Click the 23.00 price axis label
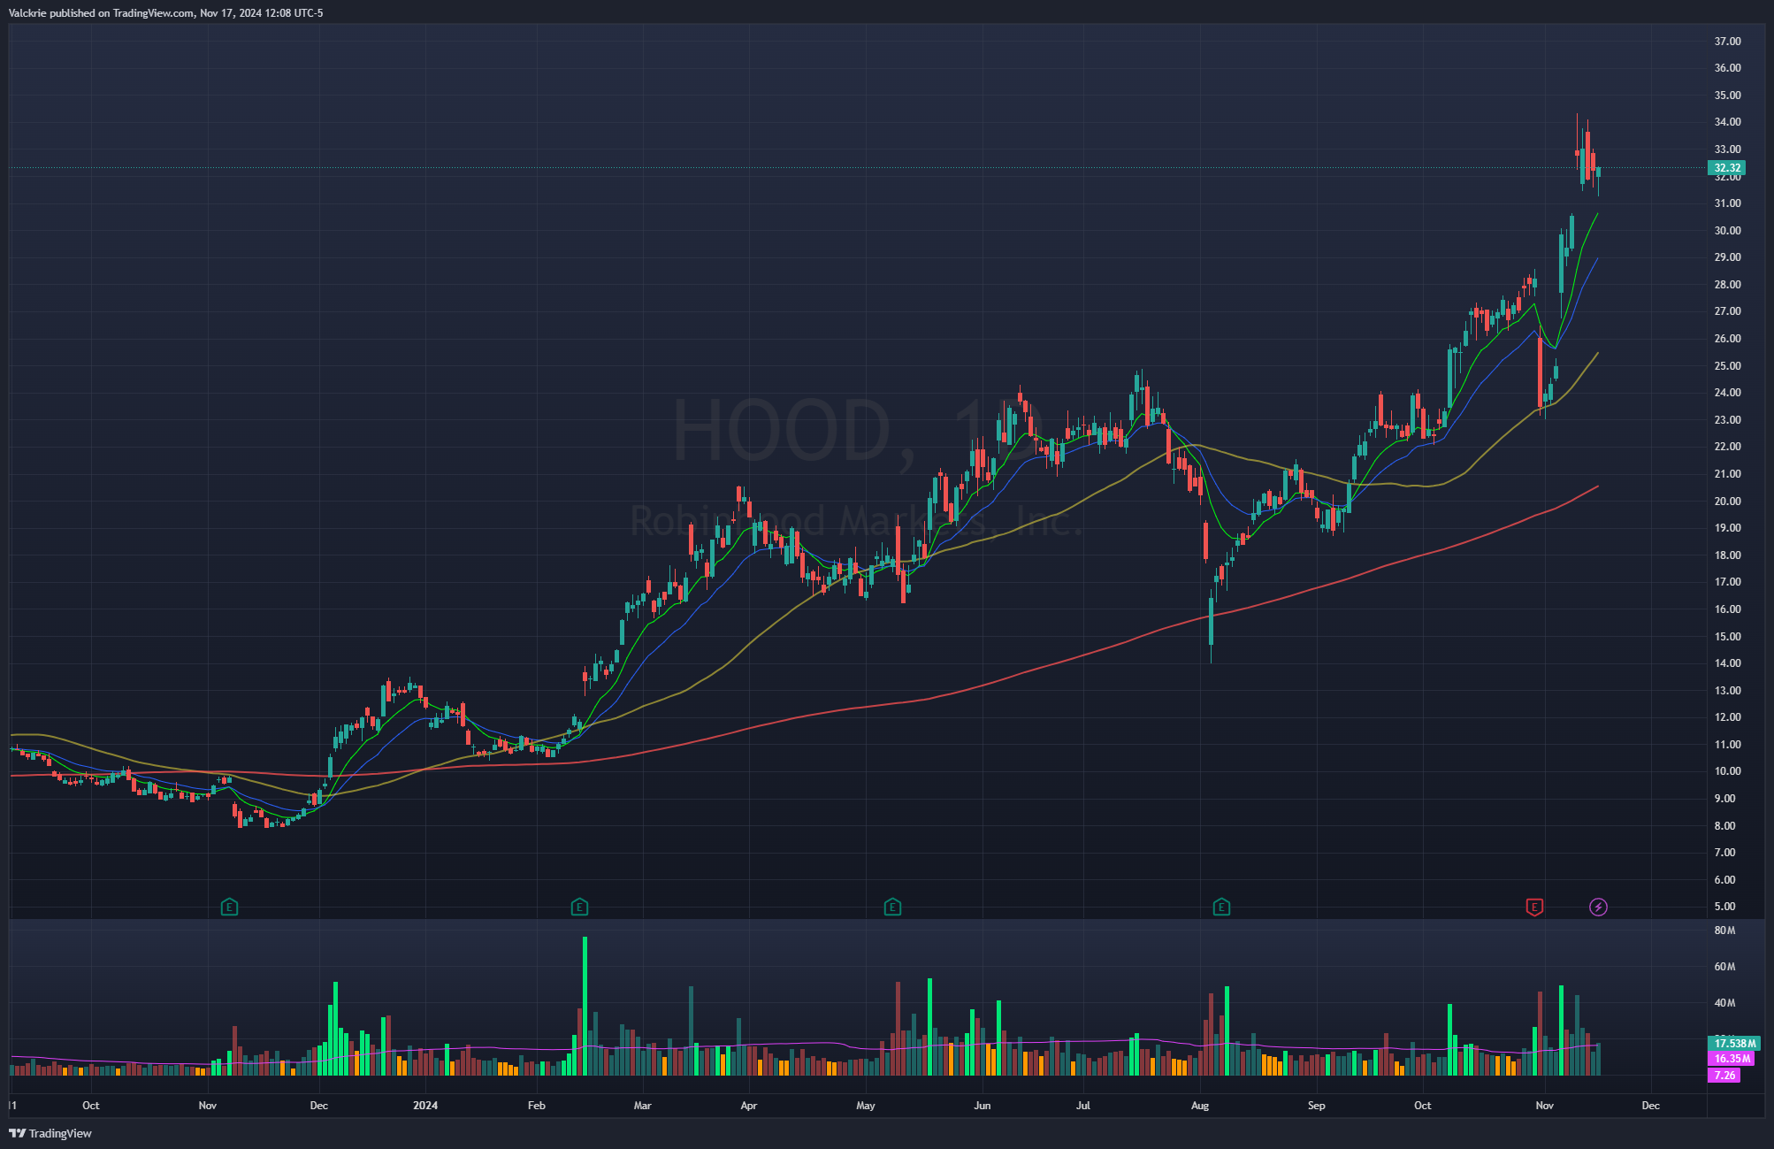Viewport: 1774px width, 1149px height. pyautogui.click(x=1727, y=420)
